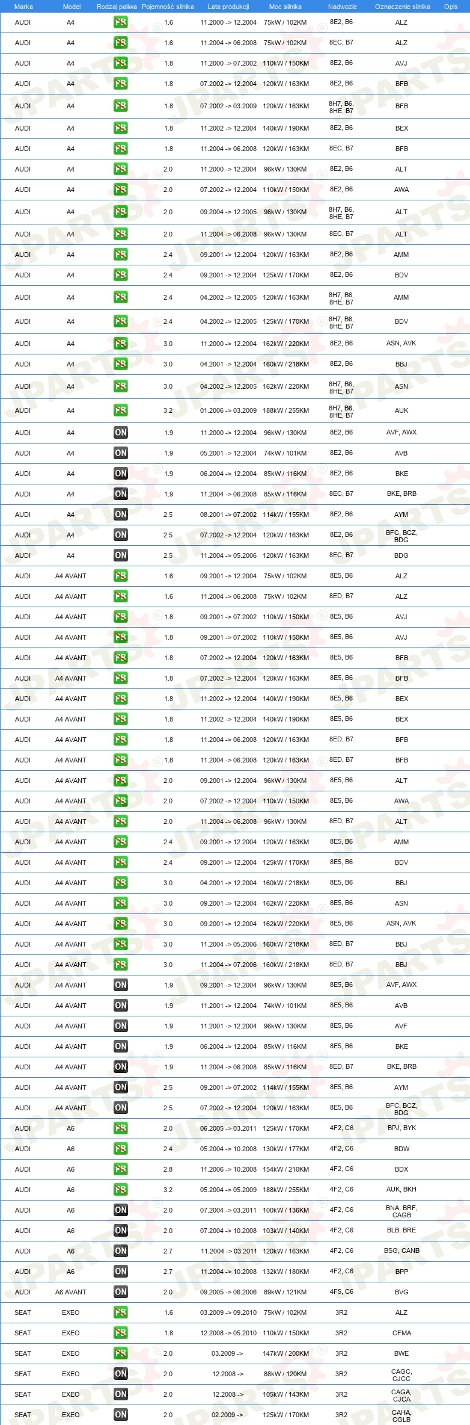Click the petrol icon in Seat Exeo 1.6 ALZ row

[121, 1312]
